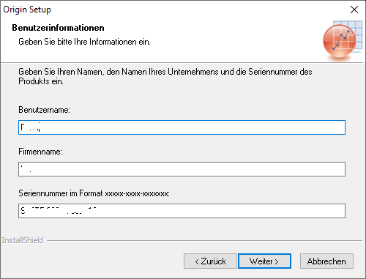
Task: Activate the Seriennummer input field
Action: pyautogui.click(x=182, y=211)
